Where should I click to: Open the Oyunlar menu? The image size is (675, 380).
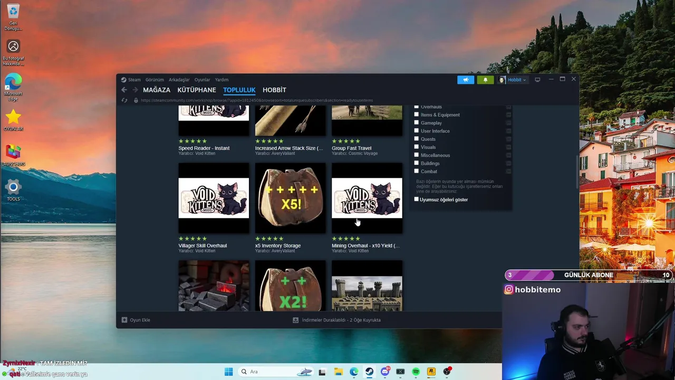[202, 80]
